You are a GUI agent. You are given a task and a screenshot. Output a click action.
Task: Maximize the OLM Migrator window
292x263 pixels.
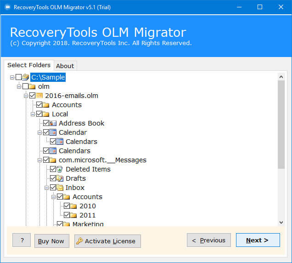pos(260,7)
